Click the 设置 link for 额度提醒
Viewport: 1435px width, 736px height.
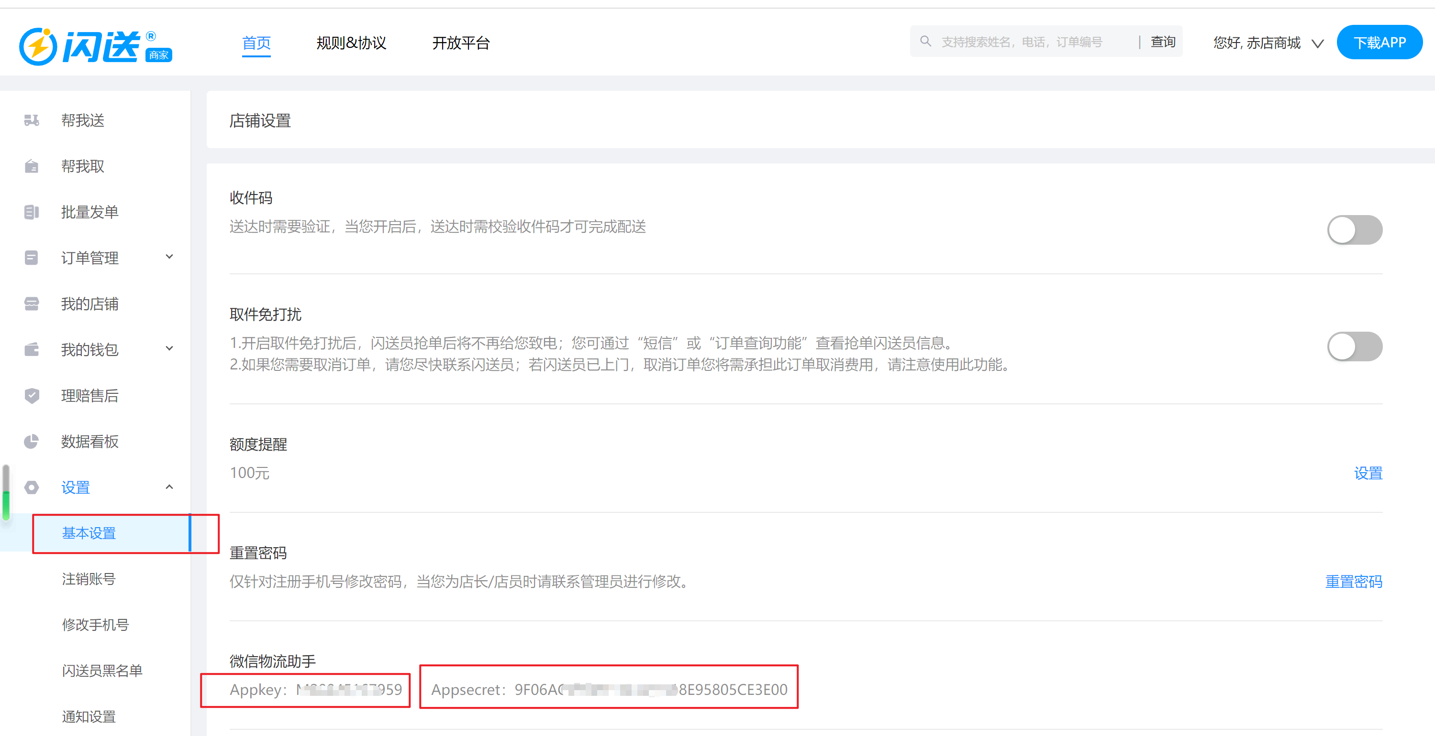coord(1368,474)
